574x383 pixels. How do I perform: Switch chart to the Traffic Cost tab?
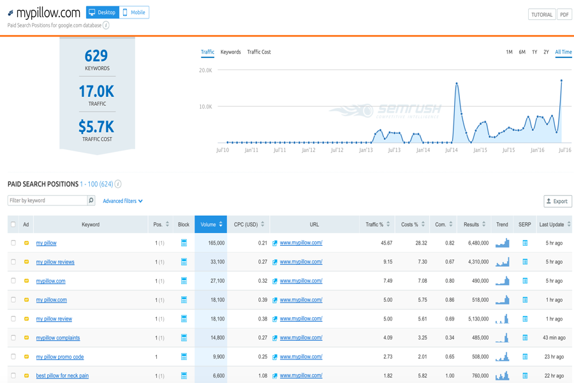(259, 52)
